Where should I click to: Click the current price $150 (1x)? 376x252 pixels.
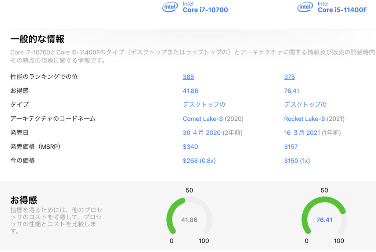coord(297,160)
